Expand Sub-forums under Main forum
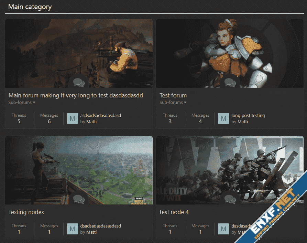This screenshot has height=243, width=307. (22, 103)
